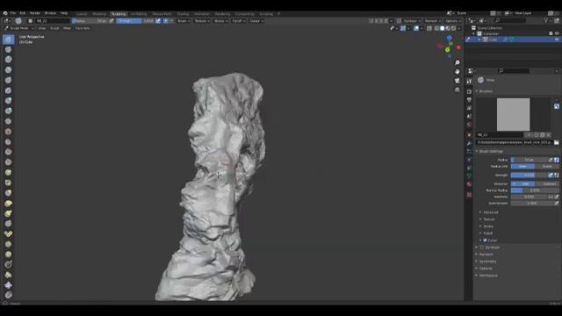Select the Snake Hook brush
This screenshot has width=562, height=316.
(8, 213)
